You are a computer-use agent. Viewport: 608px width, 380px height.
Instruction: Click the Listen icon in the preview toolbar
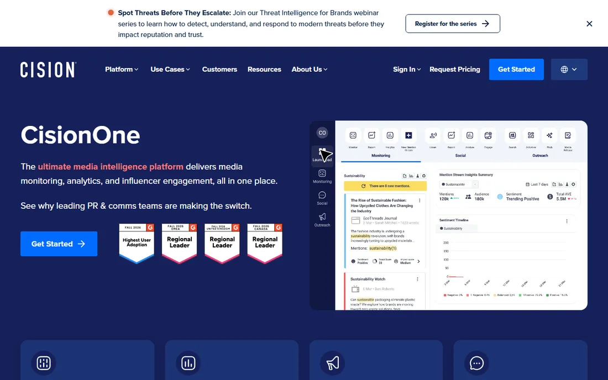pyautogui.click(x=433, y=135)
